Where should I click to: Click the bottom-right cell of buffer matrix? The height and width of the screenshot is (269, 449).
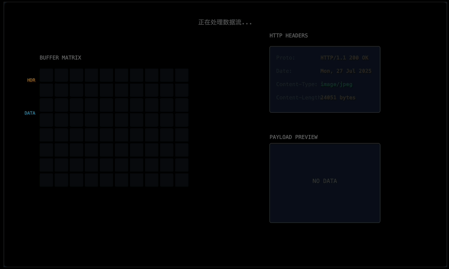(181, 180)
